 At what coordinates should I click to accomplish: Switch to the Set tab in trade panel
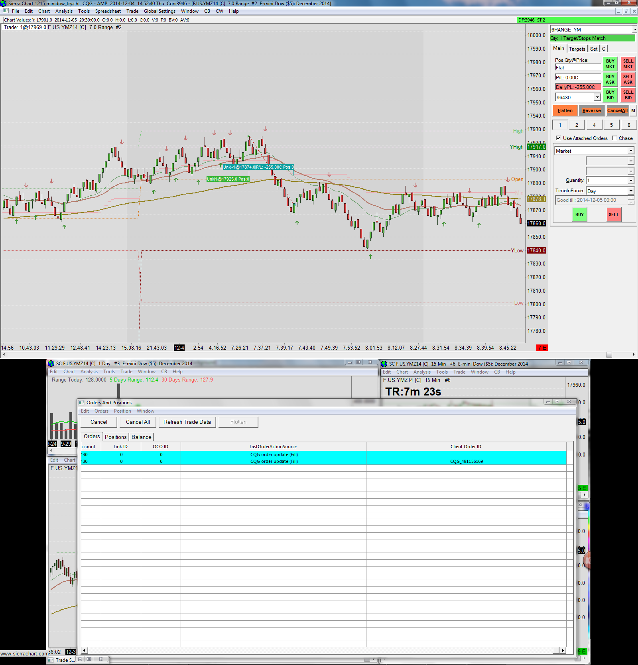594,49
